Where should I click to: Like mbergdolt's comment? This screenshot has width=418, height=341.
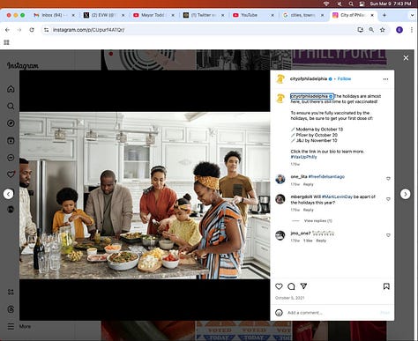[388, 199]
